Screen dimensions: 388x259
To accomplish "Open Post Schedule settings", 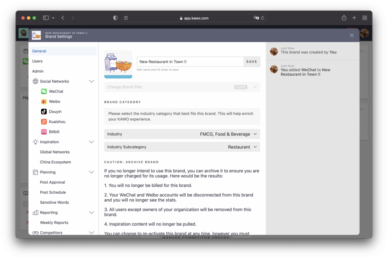I will [x=53, y=192].
